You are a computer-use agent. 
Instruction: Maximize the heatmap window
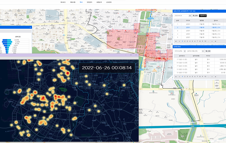pos(131,55)
